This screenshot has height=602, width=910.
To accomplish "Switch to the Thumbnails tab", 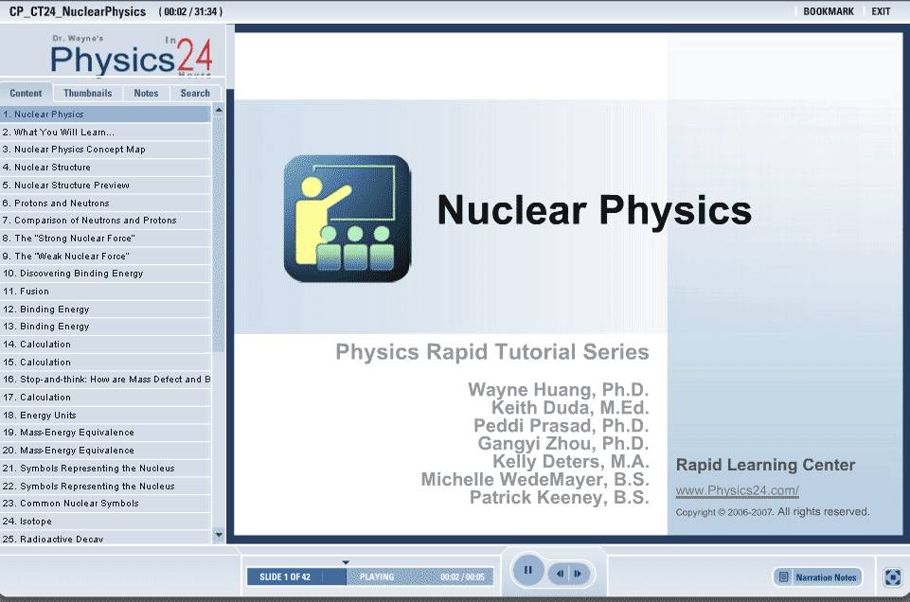I will (x=87, y=93).
